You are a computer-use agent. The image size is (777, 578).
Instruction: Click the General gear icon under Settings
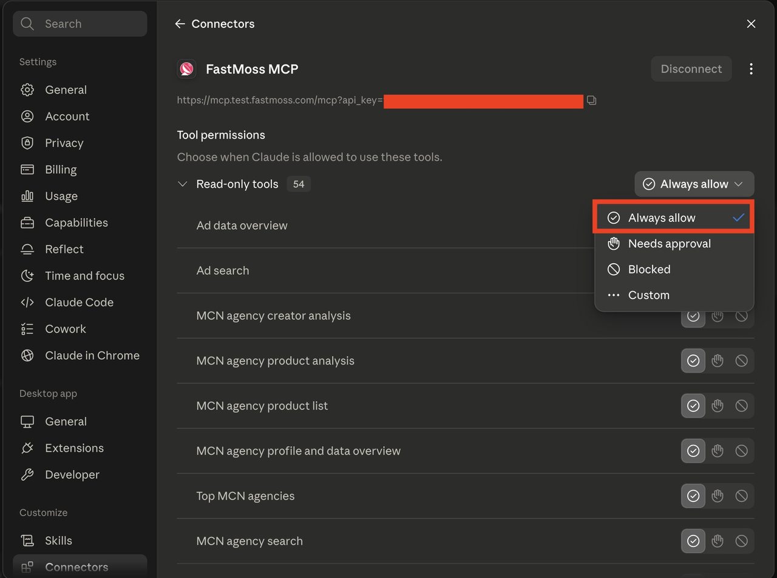(27, 90)
